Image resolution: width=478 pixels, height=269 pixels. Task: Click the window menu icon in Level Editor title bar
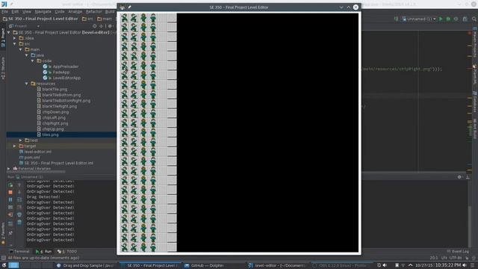(x=122, y=7)
